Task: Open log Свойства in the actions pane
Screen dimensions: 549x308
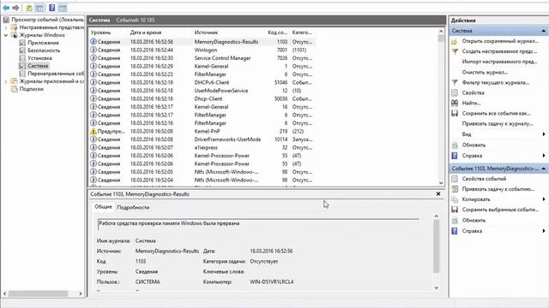Action: click(x=473, y=92)
